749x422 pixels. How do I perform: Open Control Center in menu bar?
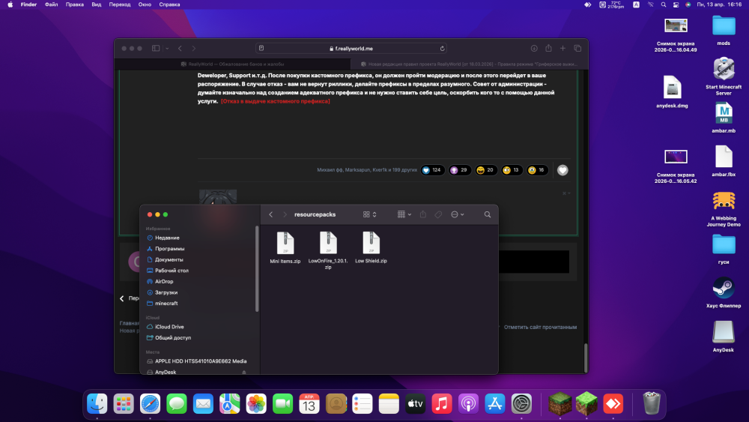pos(676,4)
